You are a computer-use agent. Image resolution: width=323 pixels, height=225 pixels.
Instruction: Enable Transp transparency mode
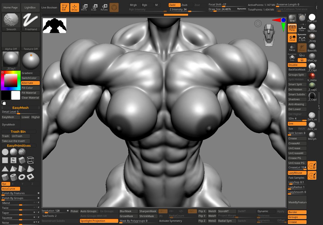(x=292, y=48)
